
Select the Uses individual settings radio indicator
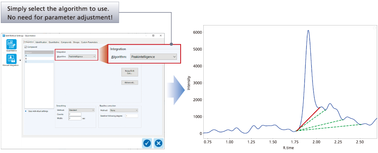(26, 111)
